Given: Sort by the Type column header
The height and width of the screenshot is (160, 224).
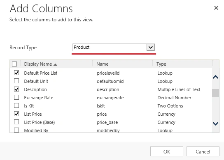Looking at the screenshot, I should [161, 64].
